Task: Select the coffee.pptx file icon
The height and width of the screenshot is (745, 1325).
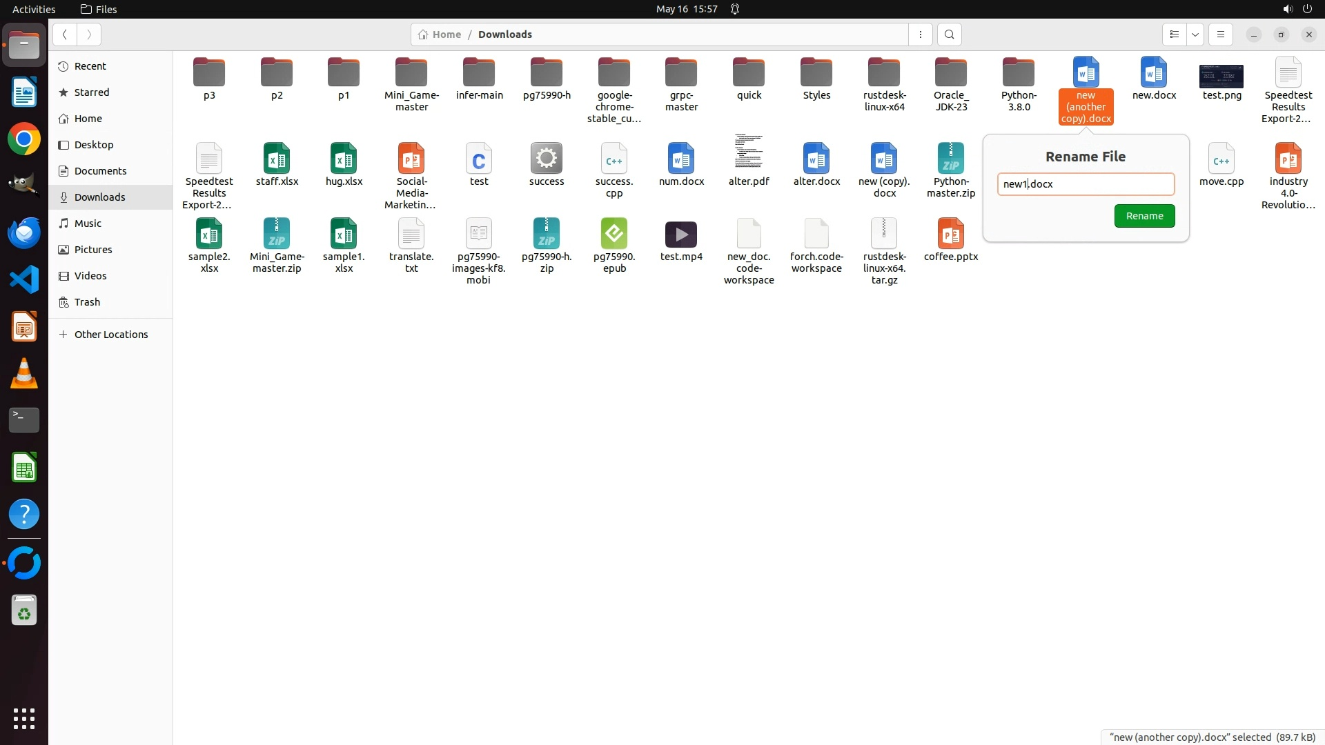Action: 950,235
